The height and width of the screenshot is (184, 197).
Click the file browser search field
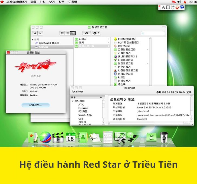coord(153,33)
